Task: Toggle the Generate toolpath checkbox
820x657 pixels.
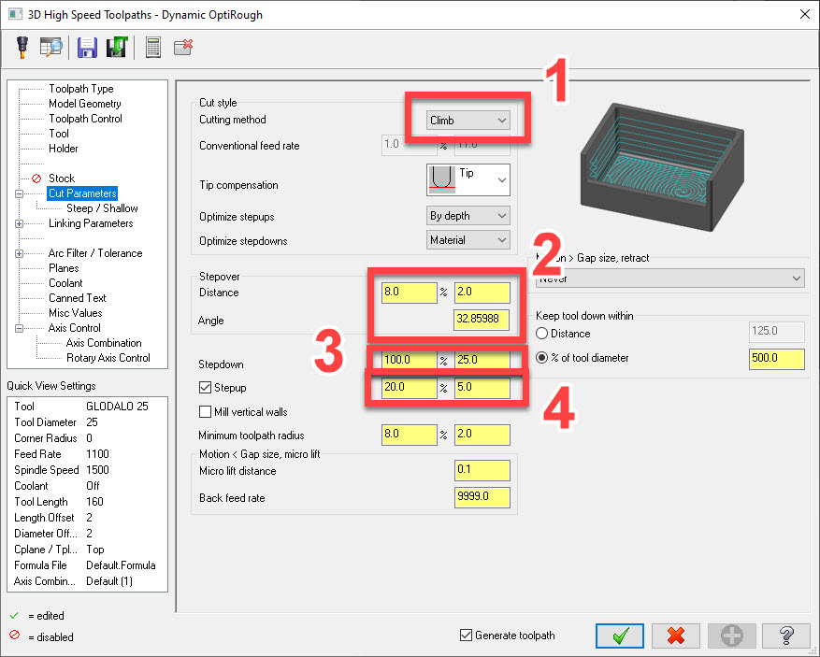Action: (467, 636)
